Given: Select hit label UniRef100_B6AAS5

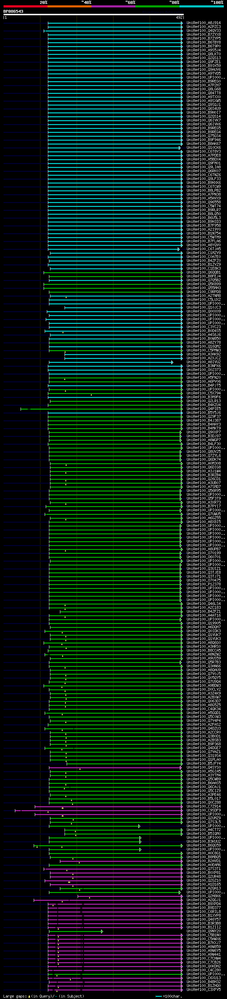Looking at the screenshot, I should click(203, 783).
